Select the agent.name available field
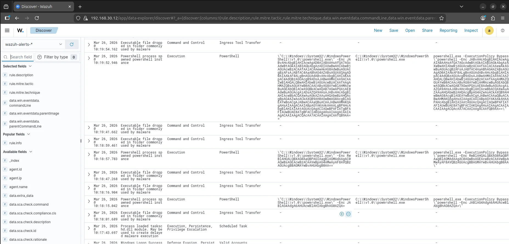The height and width of the screenshot is (244, 509). point(18,187)
